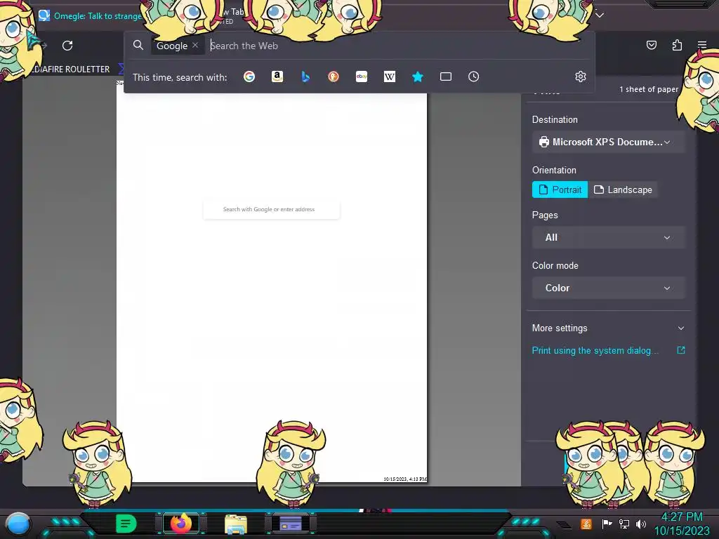Search with Google one-off engine icon

pyautogui.click(x=249, y=76)
